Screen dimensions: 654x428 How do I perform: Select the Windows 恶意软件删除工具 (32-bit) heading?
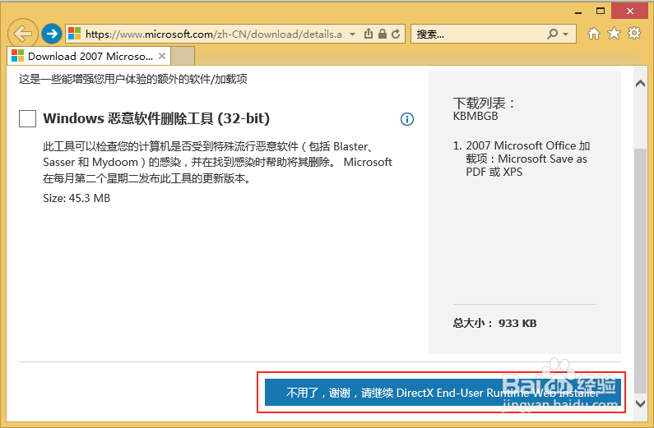click(x=156, y=118)
